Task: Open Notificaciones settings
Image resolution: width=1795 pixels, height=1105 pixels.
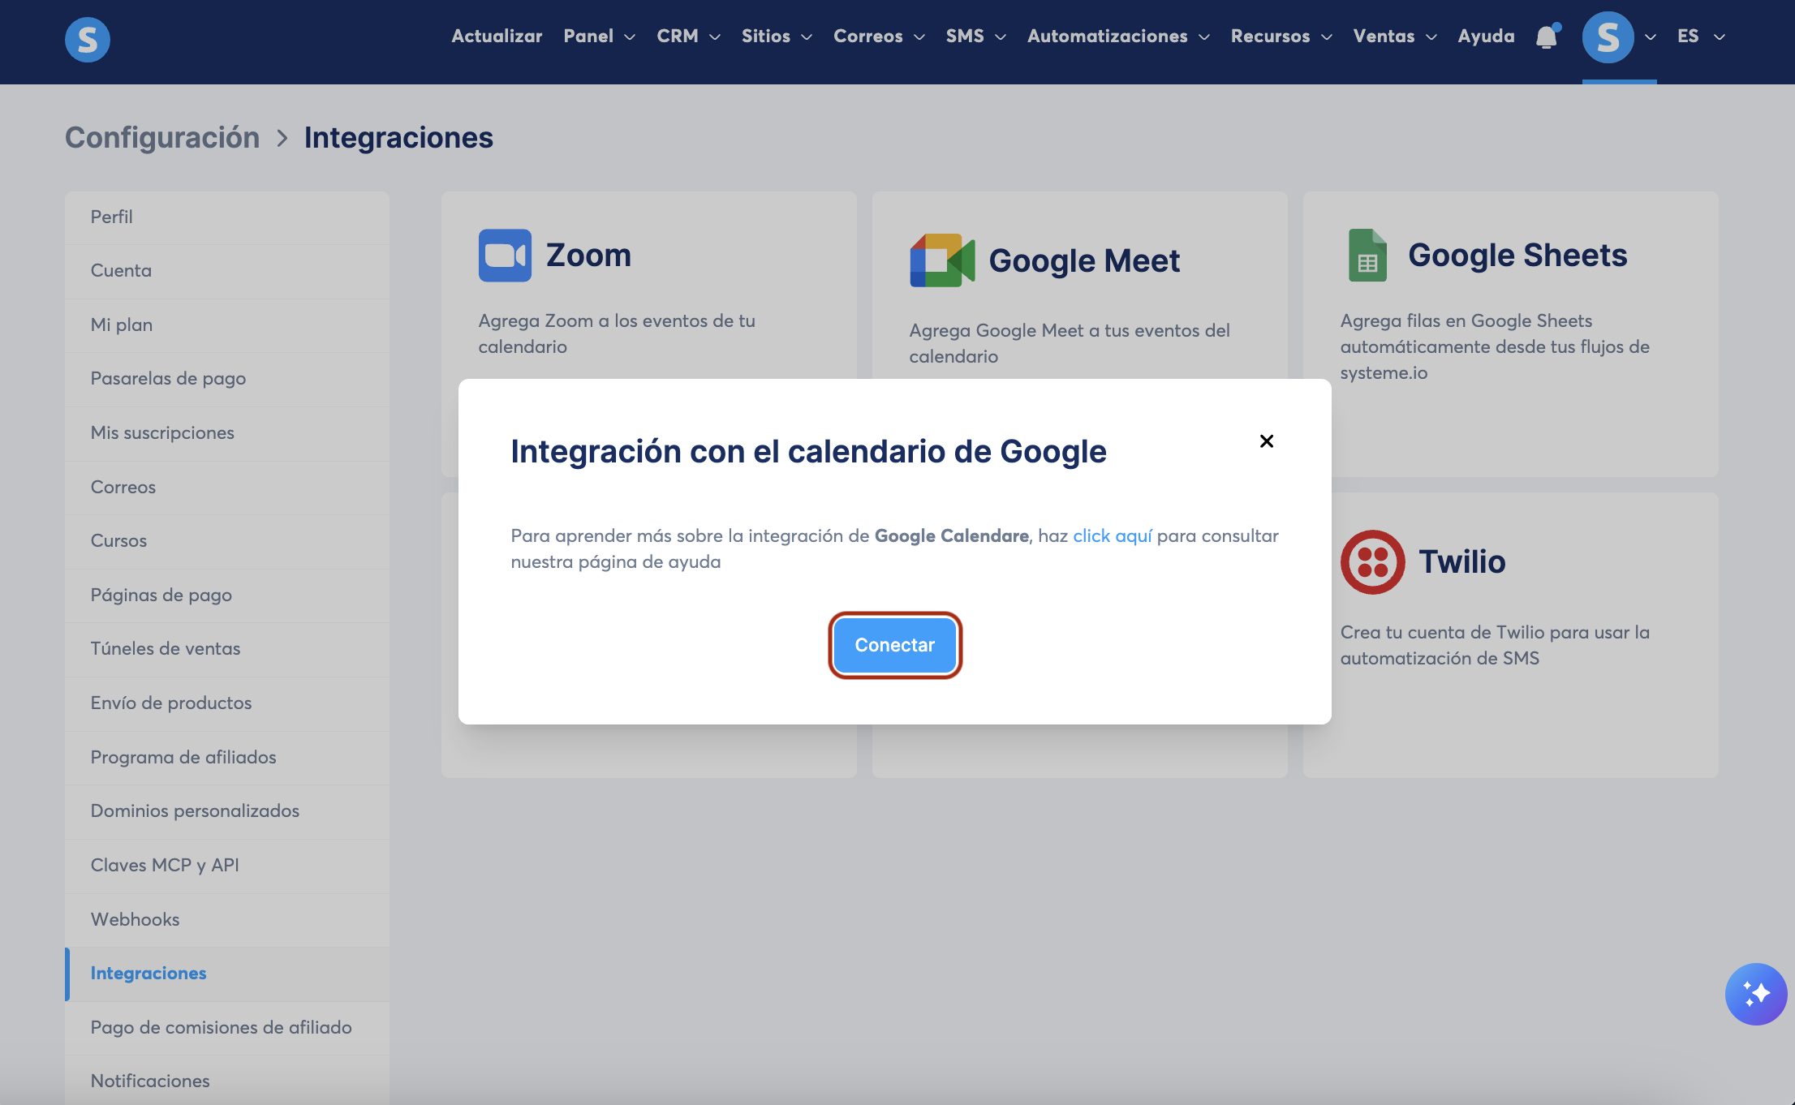Action: click(x=227, y=1081)
